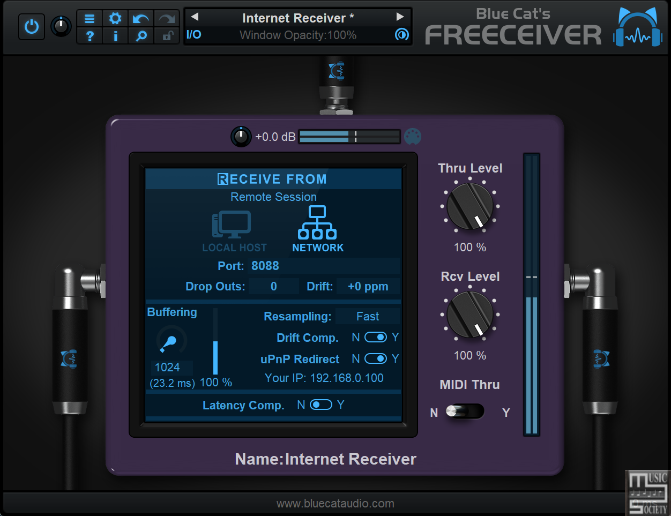671x516 pixels.
Task: Click the Port 8088 value field
Action: tap(325, 266)
